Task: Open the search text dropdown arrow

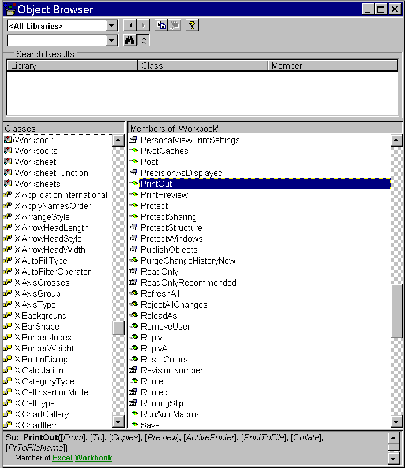Action: click(111, 41)
